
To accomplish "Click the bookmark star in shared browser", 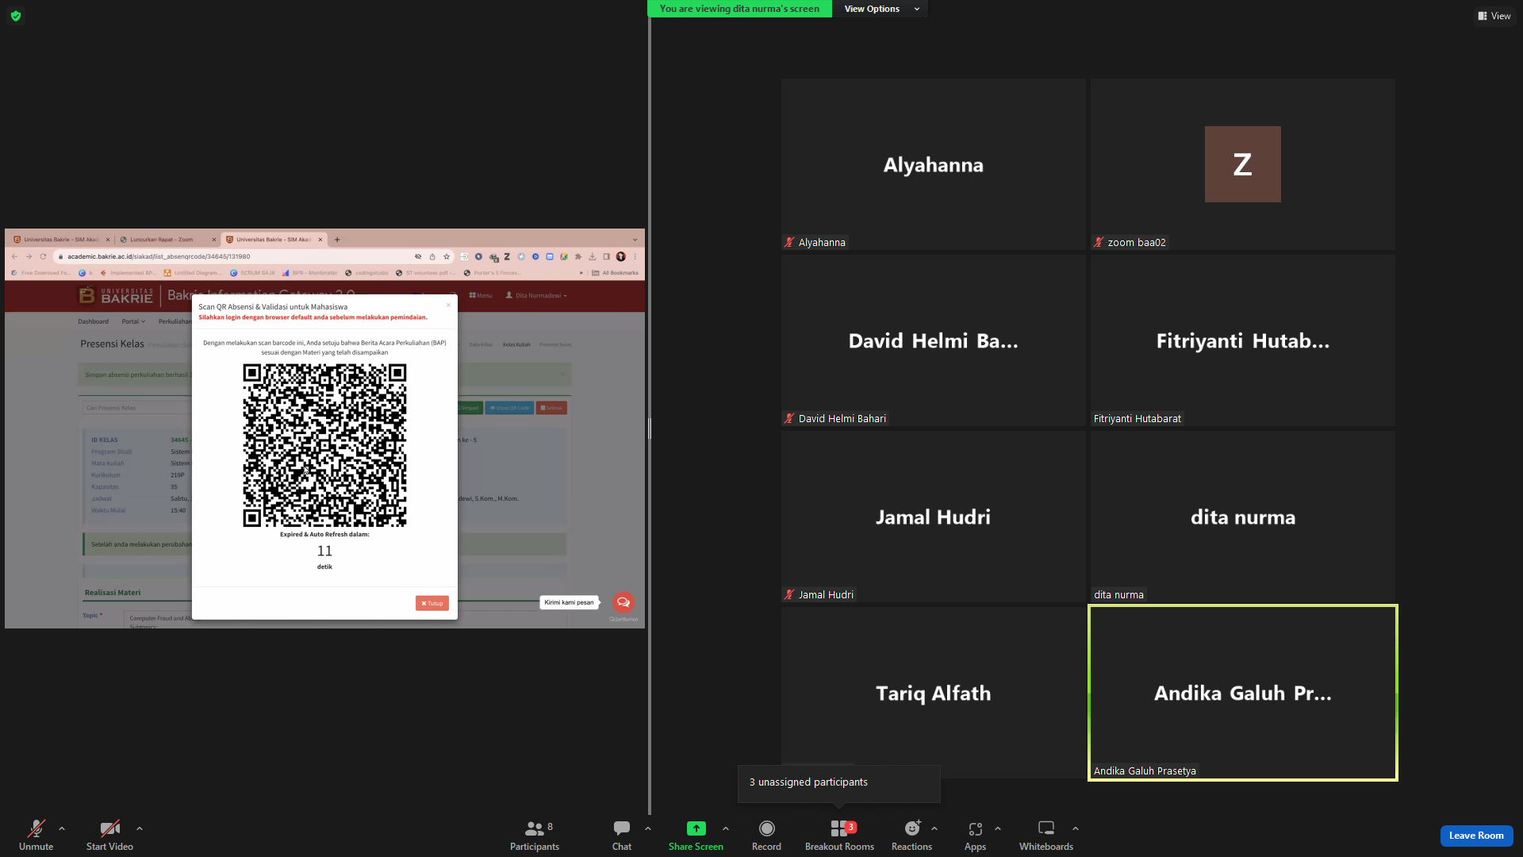I will 447,256.
